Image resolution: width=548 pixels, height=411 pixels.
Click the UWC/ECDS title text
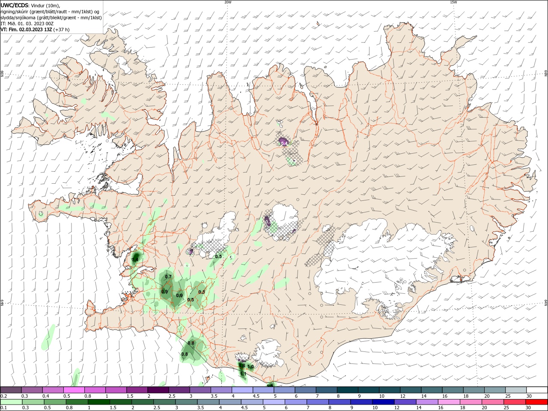pyautogui.click(x=15, y=5)
